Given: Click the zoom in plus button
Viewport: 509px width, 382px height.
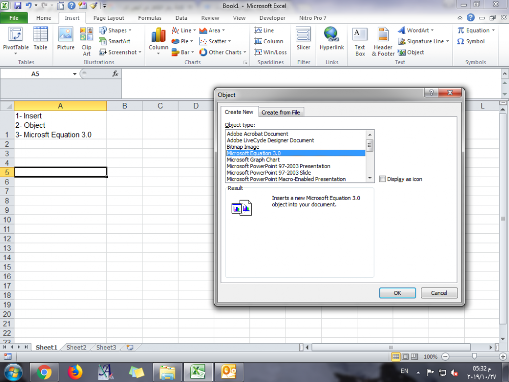Looking at the screenshot, I should point(503,357).
